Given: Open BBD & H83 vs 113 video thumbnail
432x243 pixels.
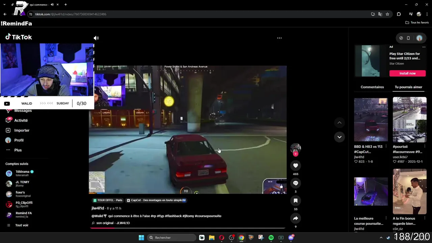Looking at the screenshot, I should point(371,119).
